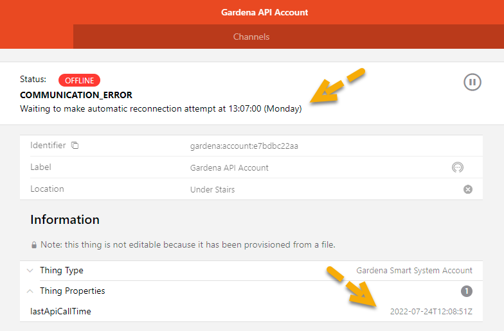Click the Location field value Under Stairs
Viewport: 504px width, 331px height.
click(x=212, y=190)
